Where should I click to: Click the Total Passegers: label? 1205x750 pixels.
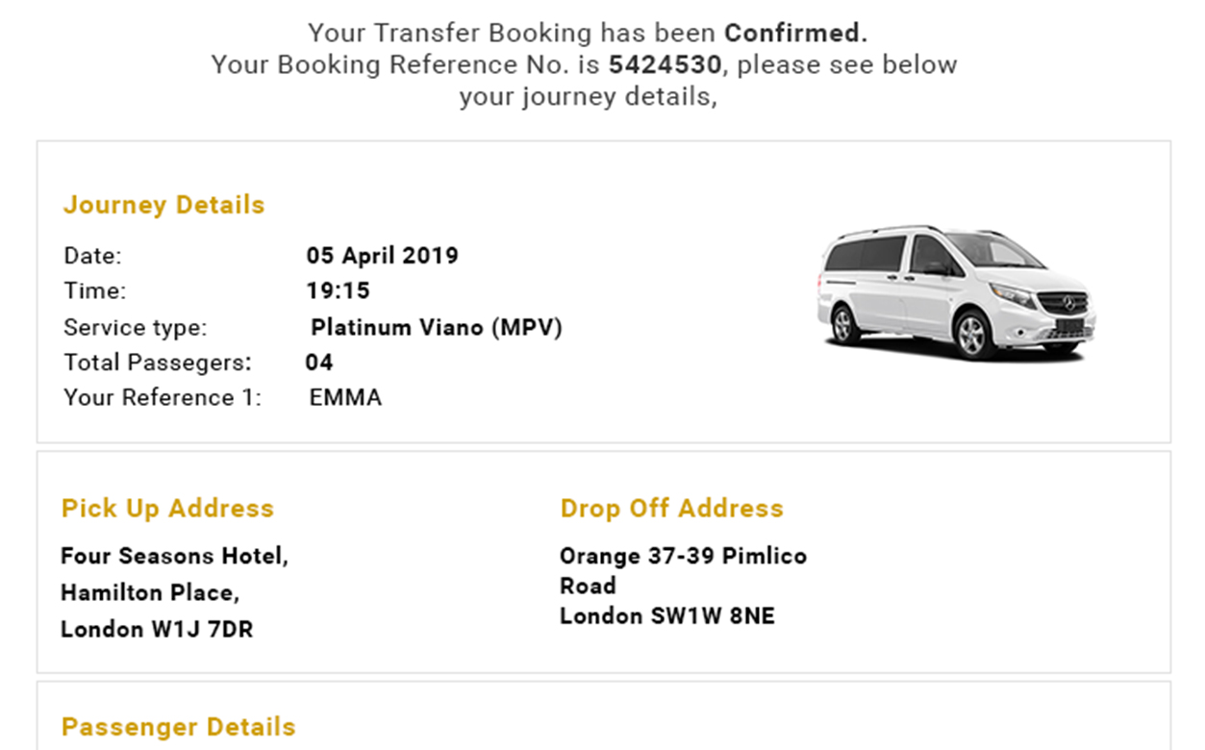(x=158, y=362)
